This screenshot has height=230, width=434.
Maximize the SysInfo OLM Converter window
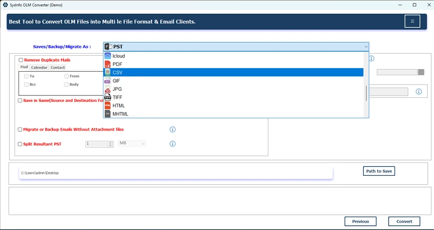pos(414,5)
